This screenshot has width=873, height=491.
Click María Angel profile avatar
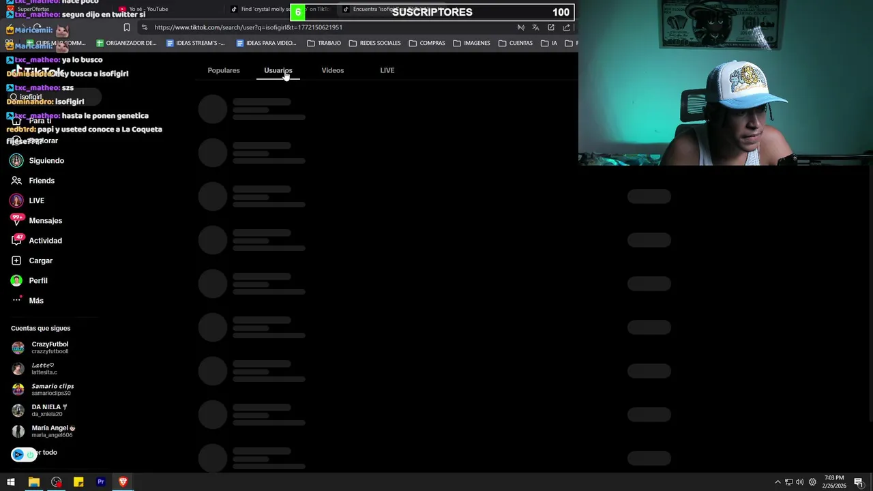18,431
